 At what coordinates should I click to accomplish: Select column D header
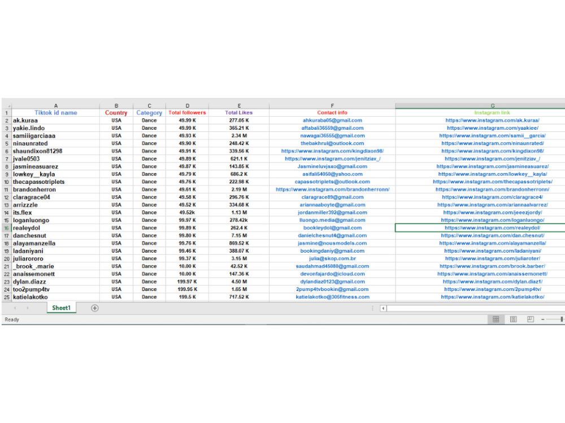[188, 106]
